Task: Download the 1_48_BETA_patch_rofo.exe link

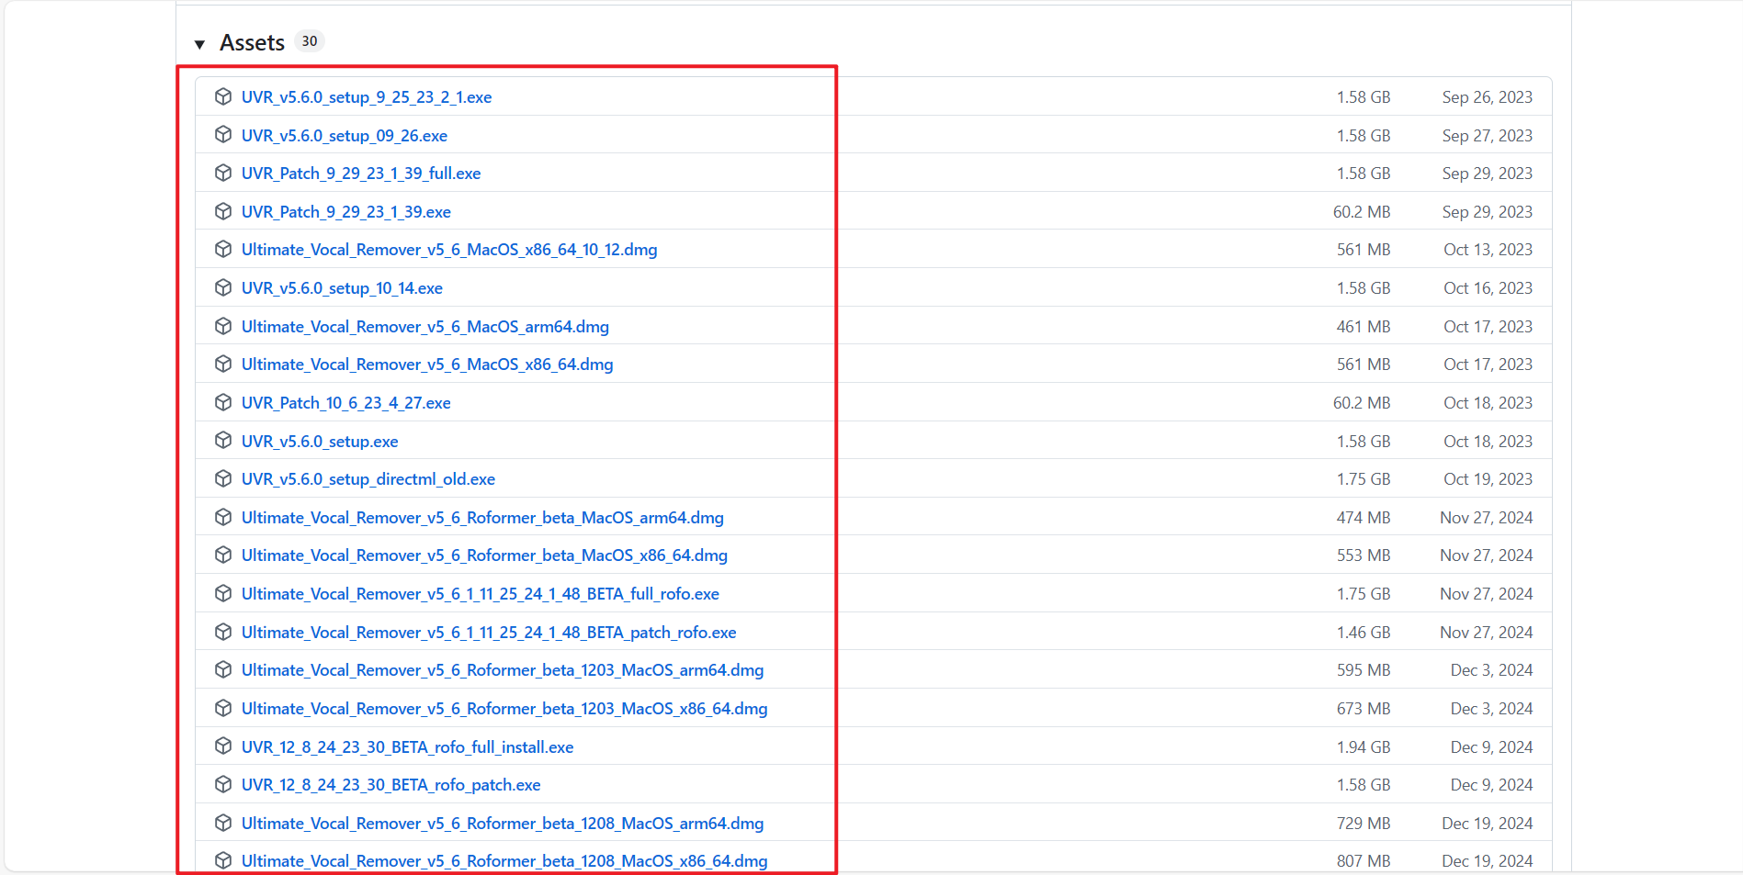Action: (489, 633)
